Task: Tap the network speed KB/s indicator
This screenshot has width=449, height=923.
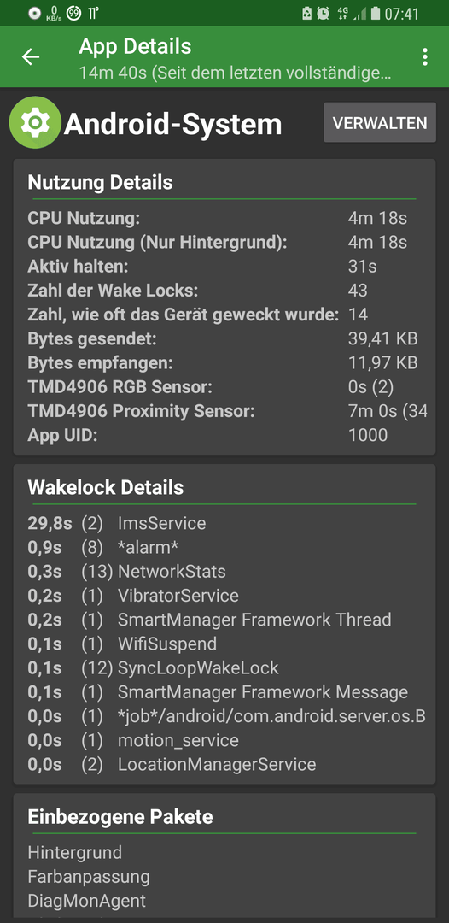Action: coord(54,14)
